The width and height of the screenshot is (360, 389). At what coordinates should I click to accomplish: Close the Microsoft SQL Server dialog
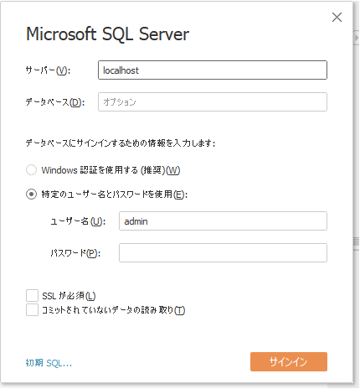coord(337,18)
